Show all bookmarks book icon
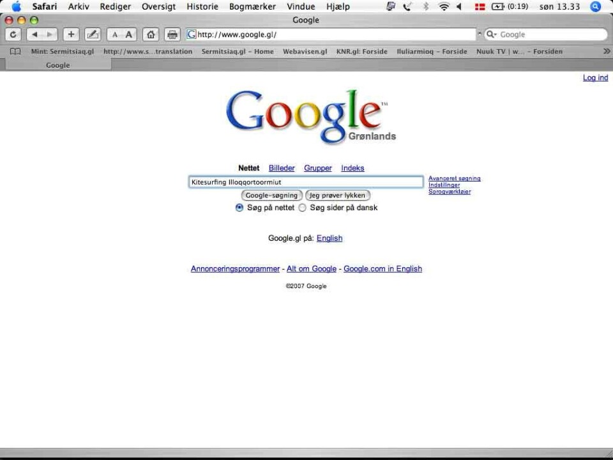 coord(15,51)
